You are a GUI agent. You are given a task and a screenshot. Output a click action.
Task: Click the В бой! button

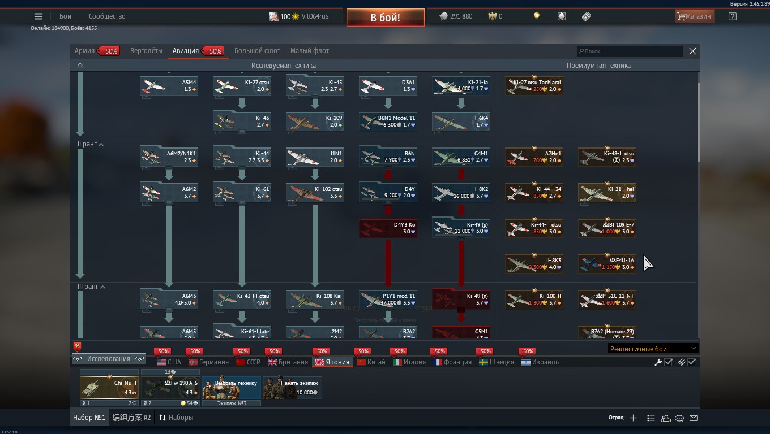(x=385, y=18)
